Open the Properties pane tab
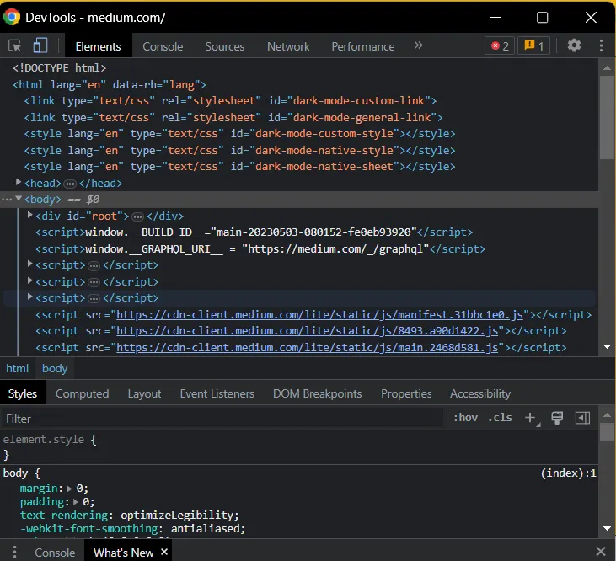The image size is (616, 561). point(406,393)
